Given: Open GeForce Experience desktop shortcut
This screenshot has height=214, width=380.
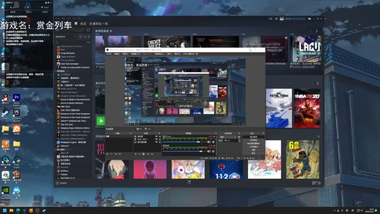Looking at the screenshot, I should click(5, 193).
